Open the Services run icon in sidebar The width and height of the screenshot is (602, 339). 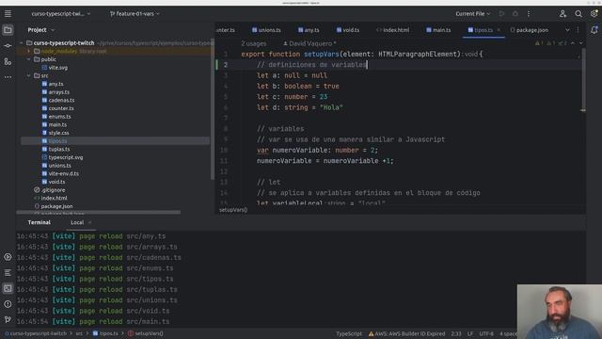(8, 257)
